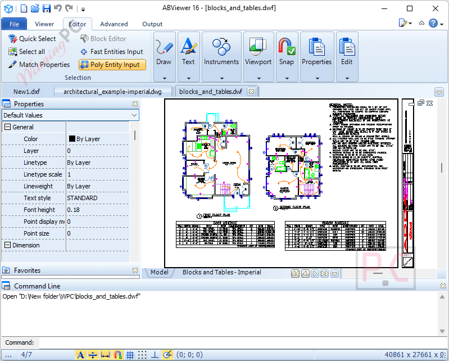Expand the Edit group dropdown arrow
Screen dimensions: 449x361
(x=347, y=78)
